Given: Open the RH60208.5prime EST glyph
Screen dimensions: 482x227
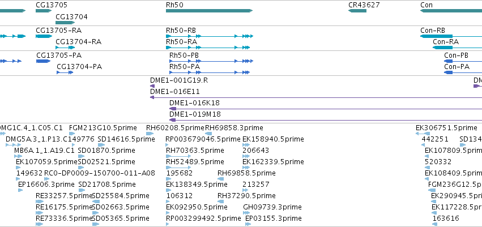Looking at the screenshot, I should coord(150,134).
